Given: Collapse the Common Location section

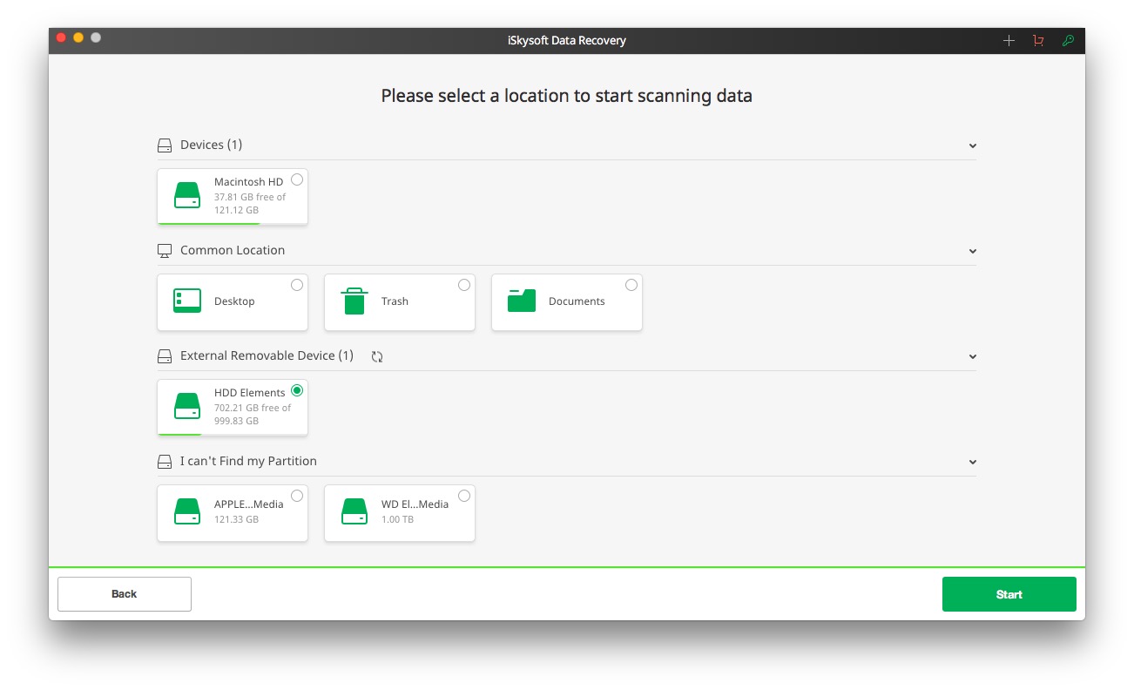Looking at the screenshot, I should click(x=973, y=251).
